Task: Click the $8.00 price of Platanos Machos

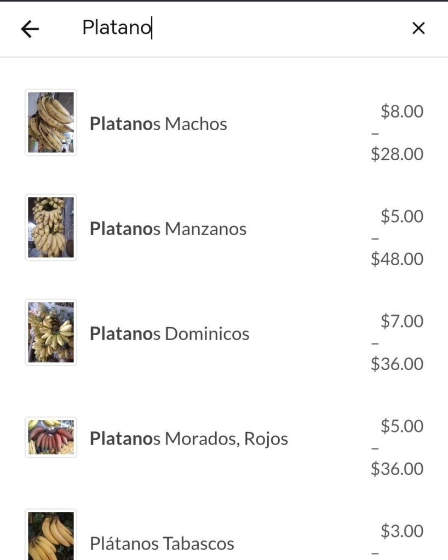Action: click(402, 111)
